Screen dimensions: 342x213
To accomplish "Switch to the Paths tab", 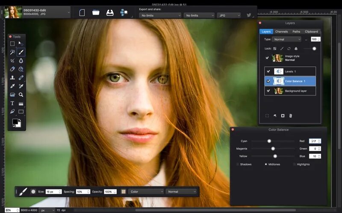I will [x=296, y=32].
